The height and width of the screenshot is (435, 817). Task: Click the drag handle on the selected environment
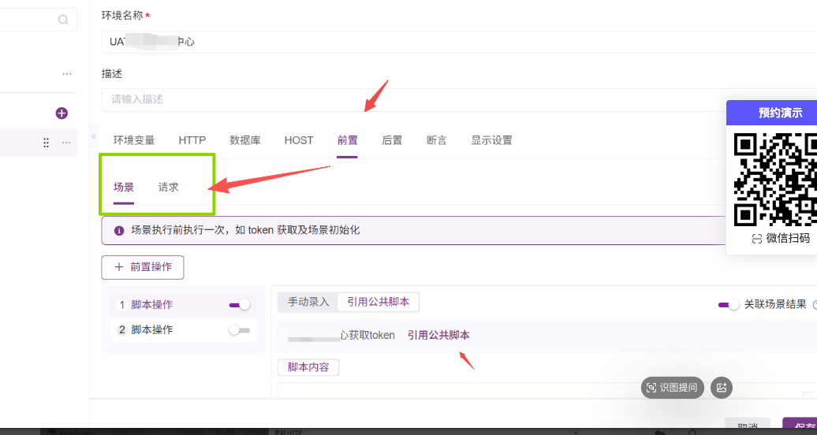[46, 143]
